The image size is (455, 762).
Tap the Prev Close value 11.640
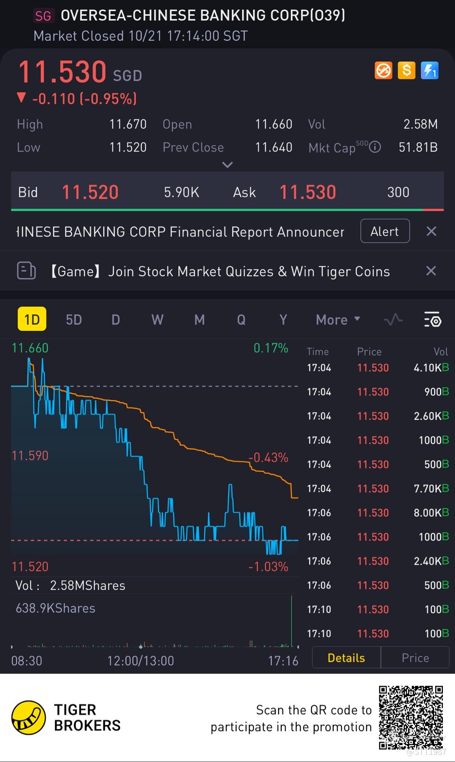point(273,147)
